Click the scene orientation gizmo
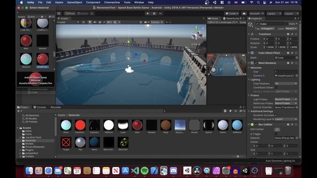The image size is (317, 178). pyautogui.click(x=197, y=34)
